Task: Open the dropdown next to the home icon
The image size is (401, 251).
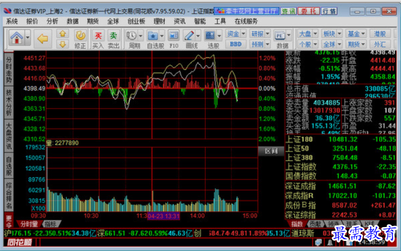Action: 27,38
